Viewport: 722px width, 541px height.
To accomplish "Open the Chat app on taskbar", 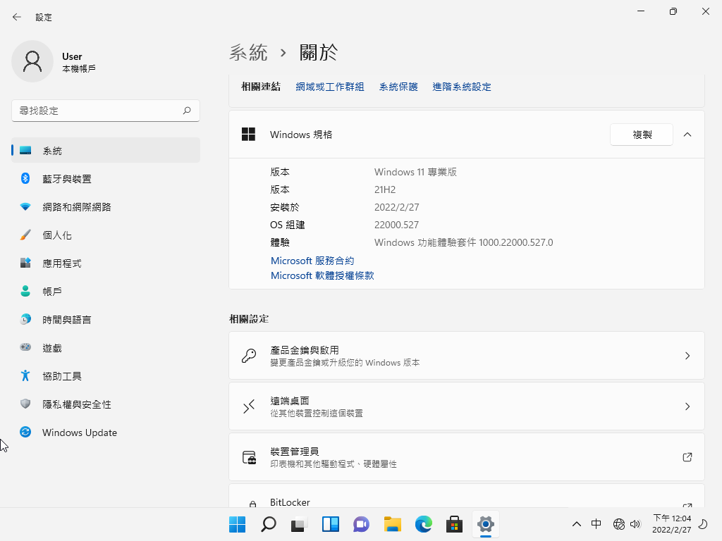I will pyautogui.click(x=361, y=524).
